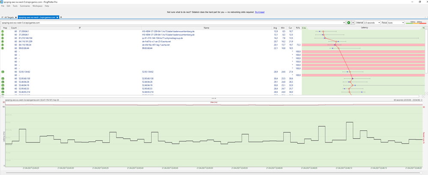Click IP 52.95.60.130 in the IP column
This screenshot has height=175, width=428.
[24, 78]
